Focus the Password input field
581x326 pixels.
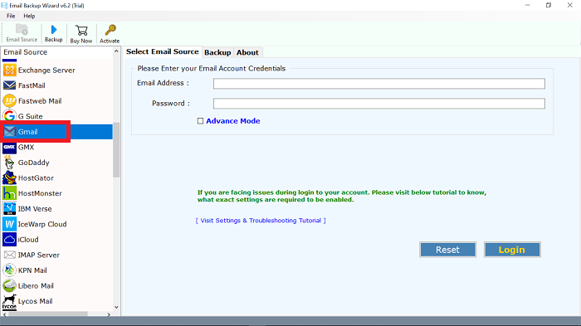click(x=379, y=104)
